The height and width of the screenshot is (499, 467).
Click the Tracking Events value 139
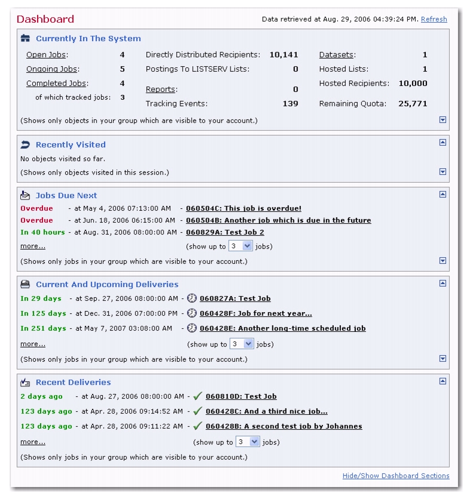point(290,104)
